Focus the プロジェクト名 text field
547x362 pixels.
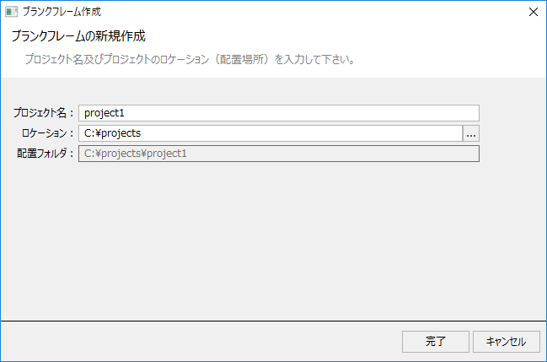pos(278,113)
